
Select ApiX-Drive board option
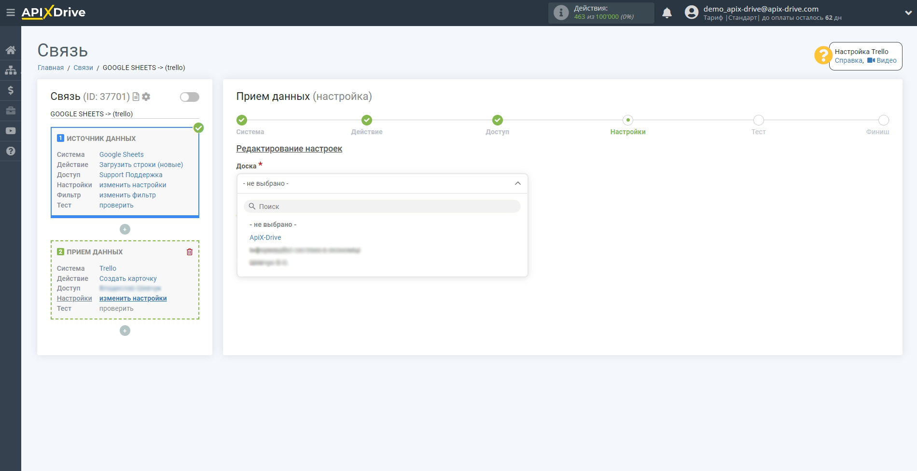[x=265, y=237]
